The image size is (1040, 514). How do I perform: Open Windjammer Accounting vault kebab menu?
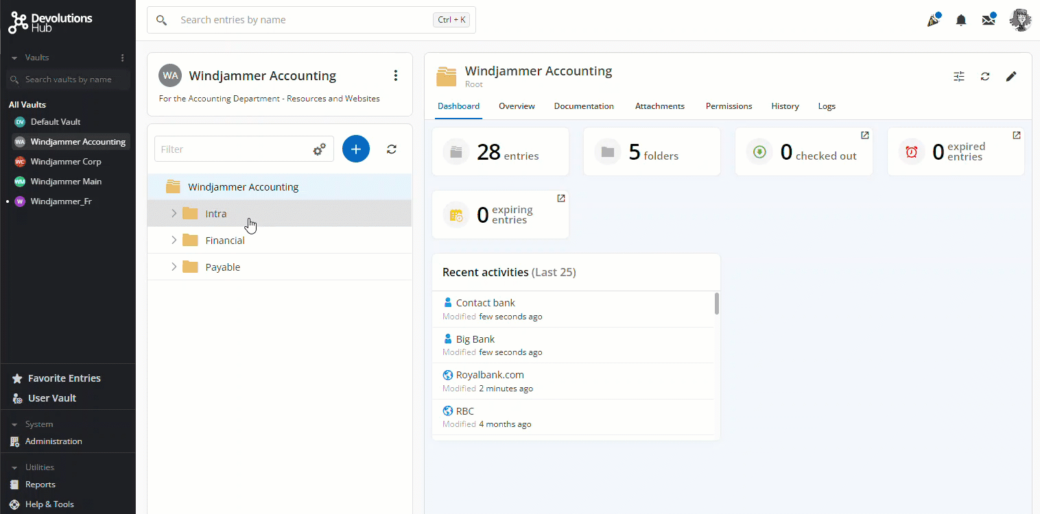coord(395,75)
